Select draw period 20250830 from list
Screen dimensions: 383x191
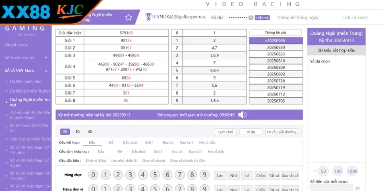coord(276,47)
